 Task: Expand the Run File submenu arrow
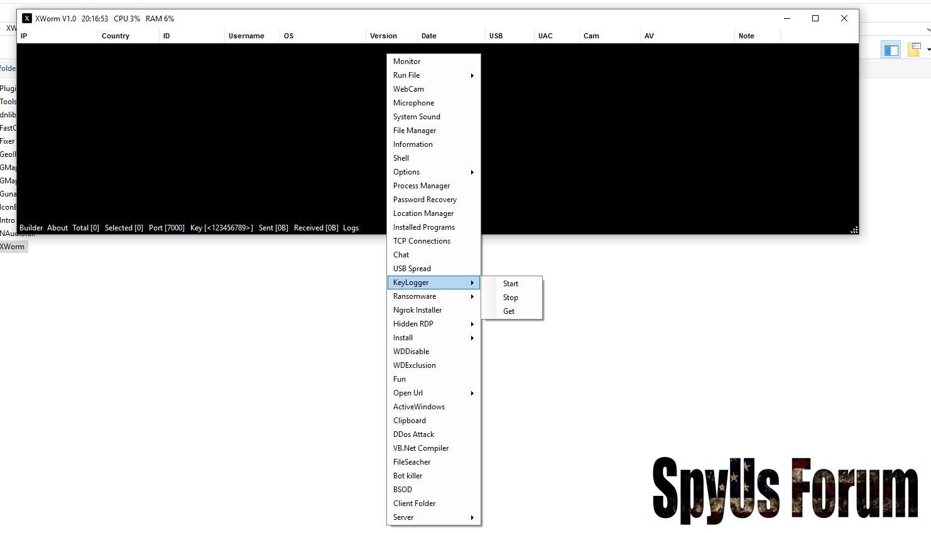coord(472,76)
